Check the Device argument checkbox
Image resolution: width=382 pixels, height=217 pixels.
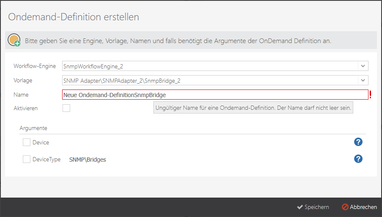tap(27, 142)
